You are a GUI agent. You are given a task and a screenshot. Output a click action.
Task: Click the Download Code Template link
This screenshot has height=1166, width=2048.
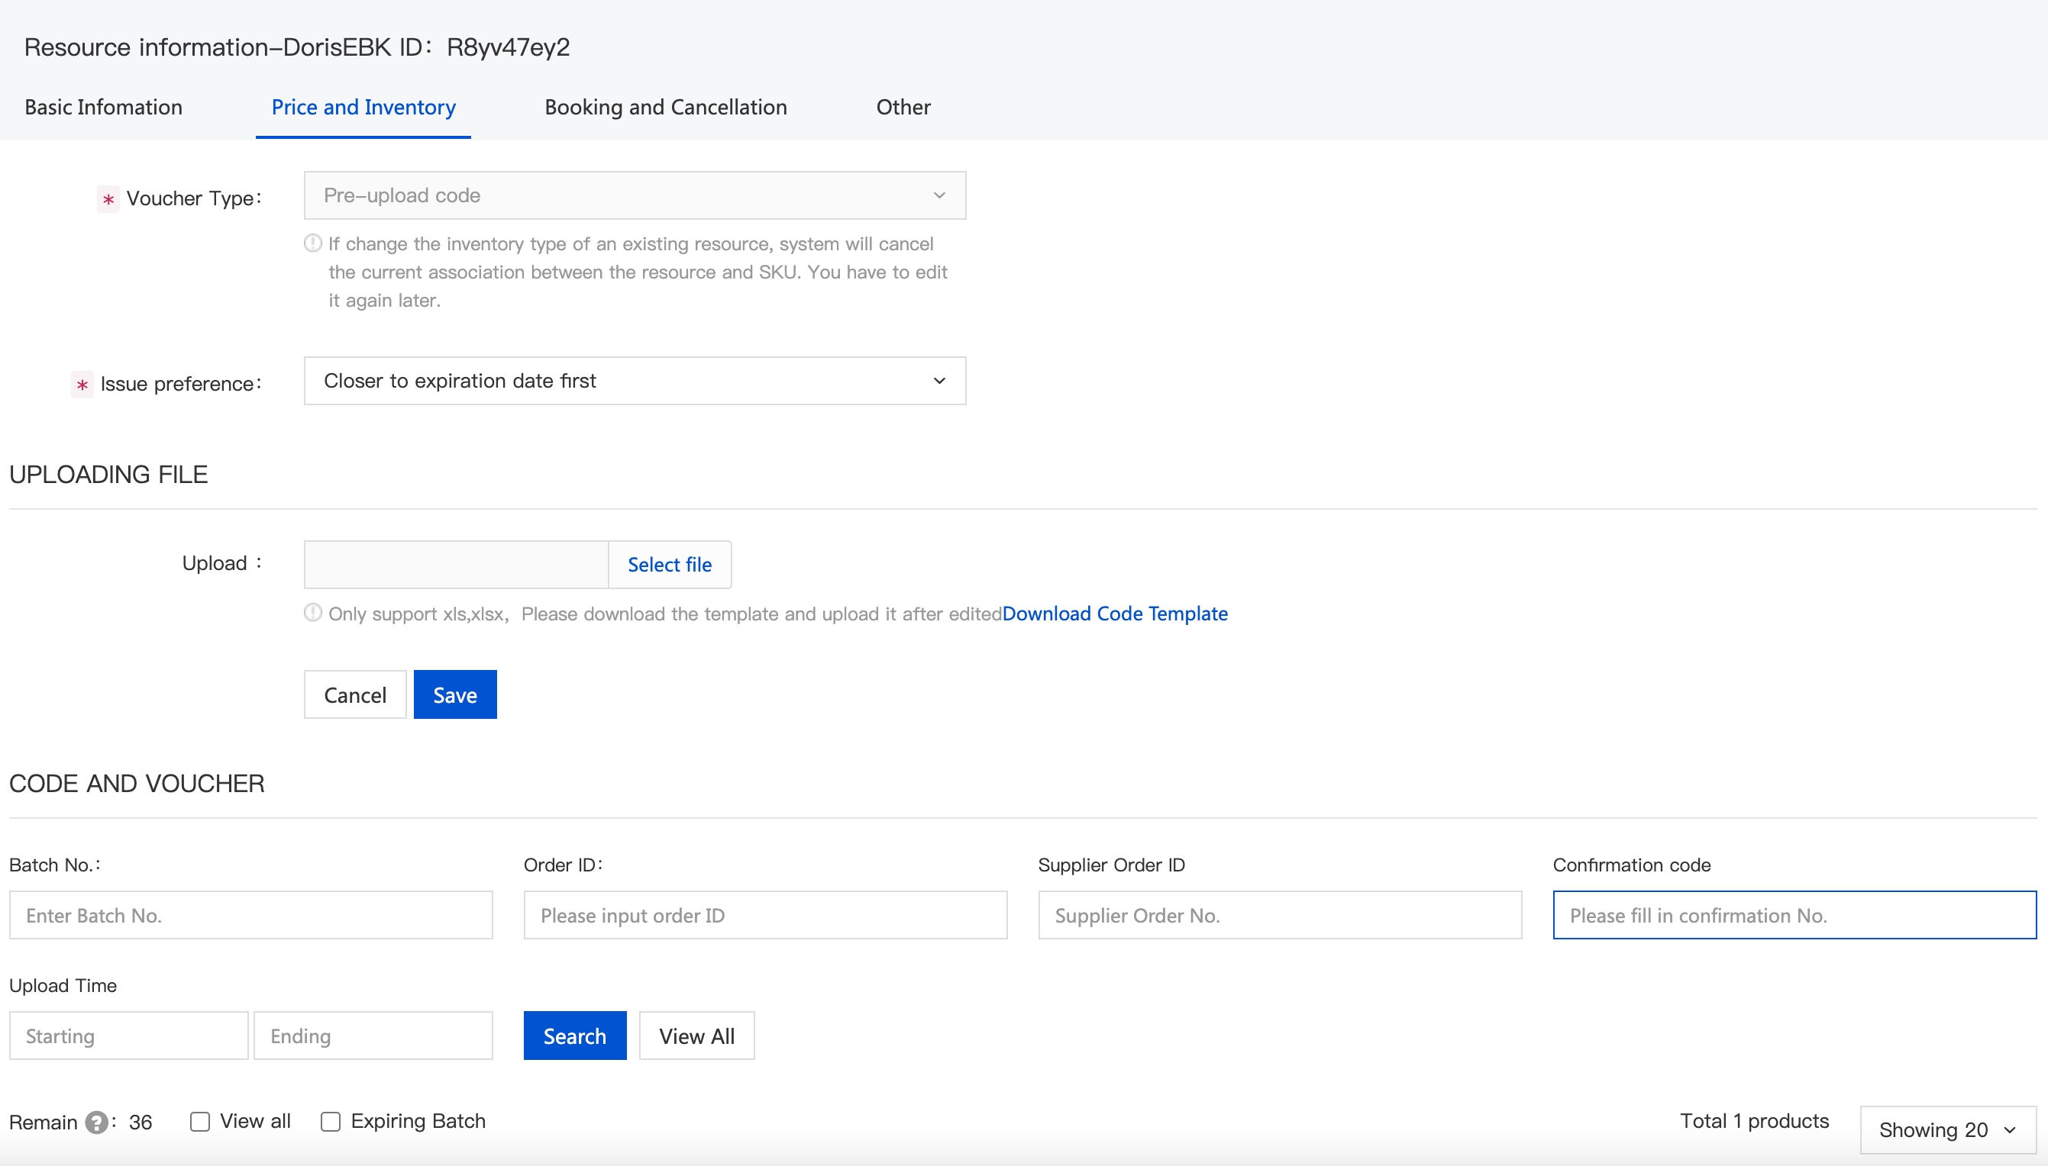click(x=1115, y=614)
